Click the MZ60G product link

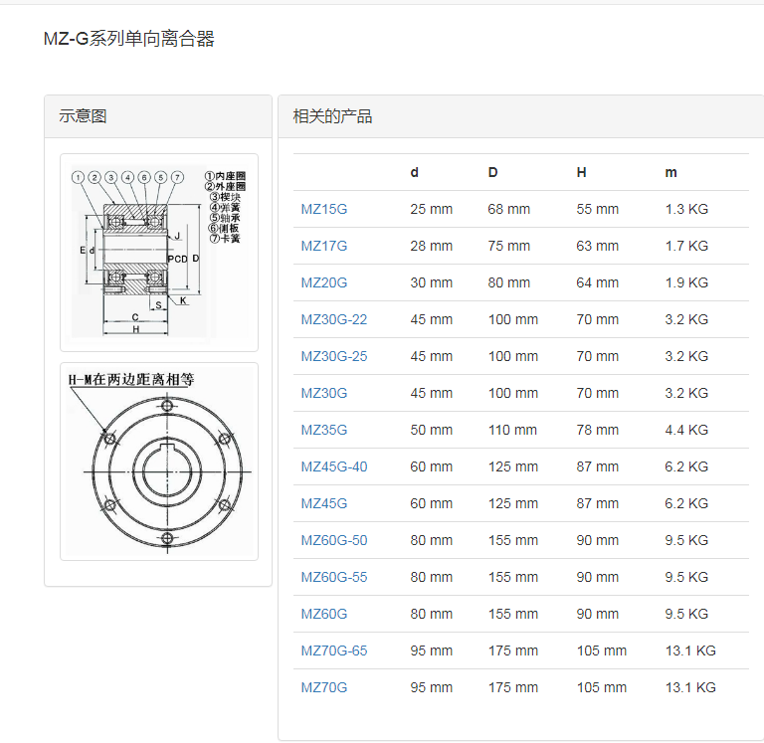click(x=323, y=614)
